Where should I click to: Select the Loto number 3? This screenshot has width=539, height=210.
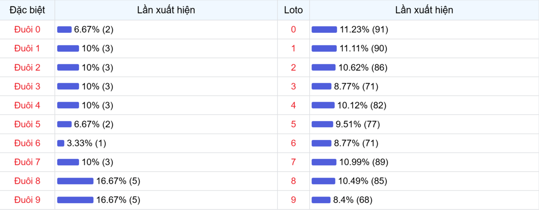(x=293, y=86)
